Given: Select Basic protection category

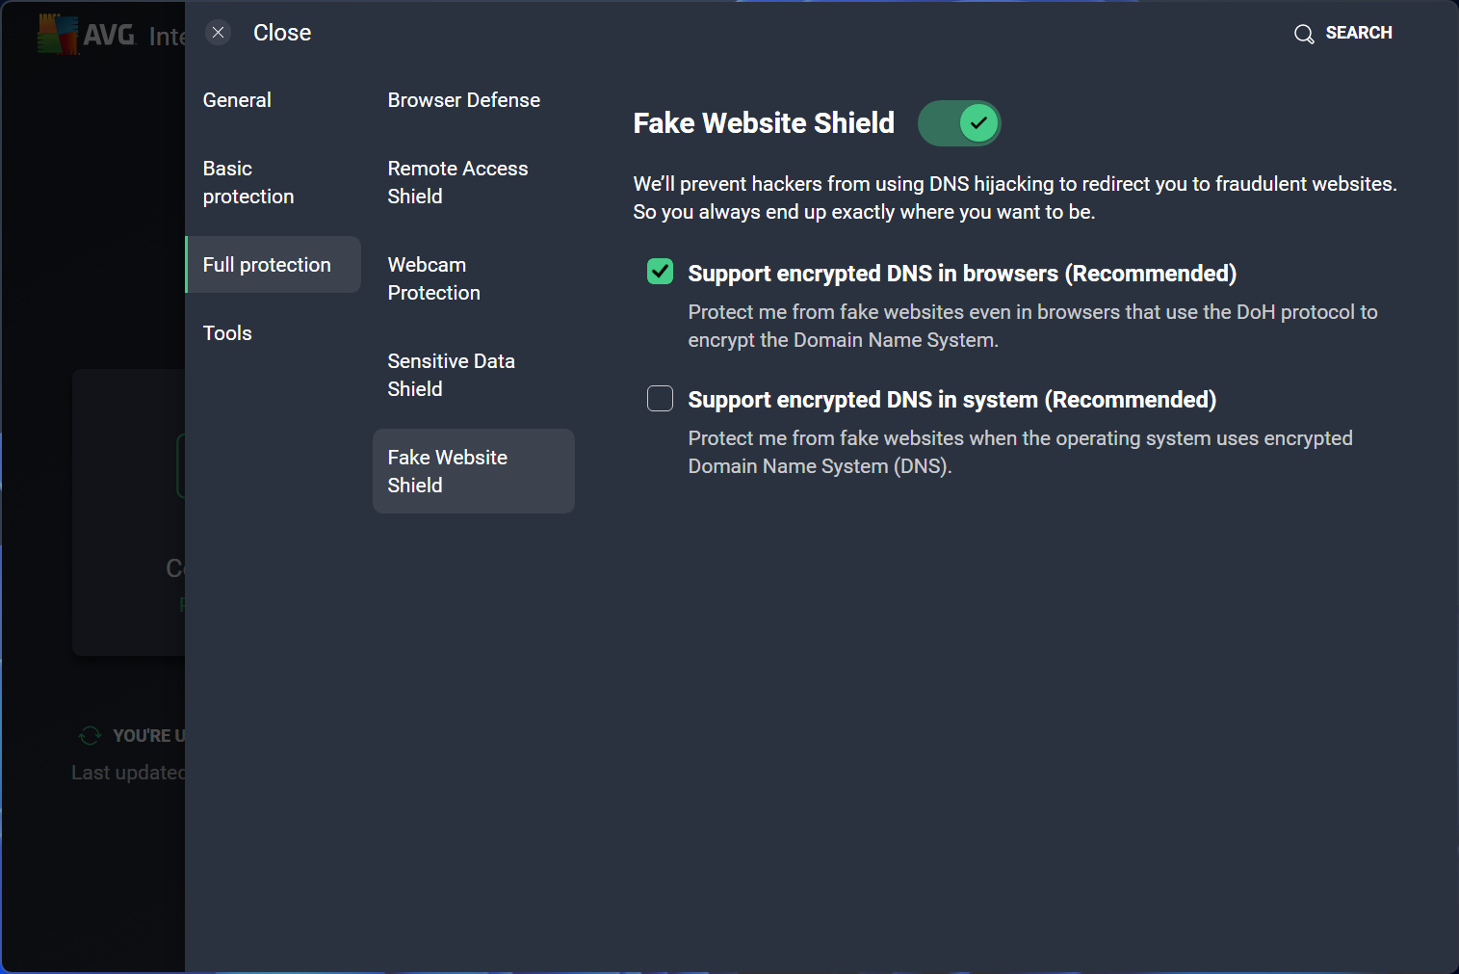Looking at the screenshot, I should click(x=248, y=182).
